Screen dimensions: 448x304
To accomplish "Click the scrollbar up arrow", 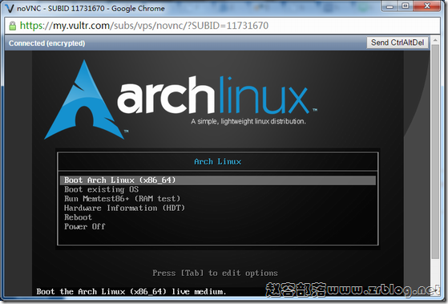I will [x=435, y=40].
